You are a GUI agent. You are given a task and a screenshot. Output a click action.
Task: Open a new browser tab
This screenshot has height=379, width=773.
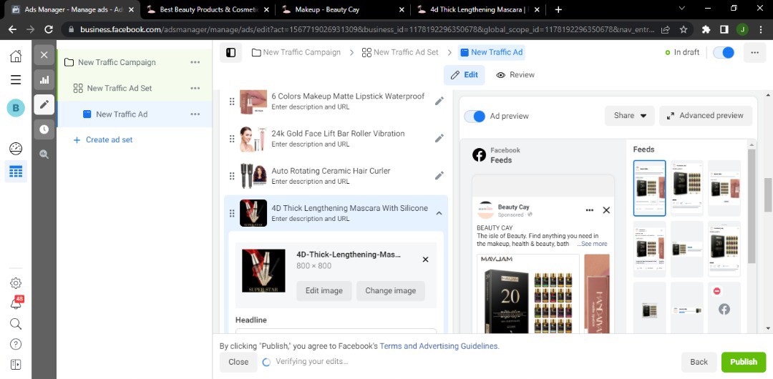pos(558,9)
